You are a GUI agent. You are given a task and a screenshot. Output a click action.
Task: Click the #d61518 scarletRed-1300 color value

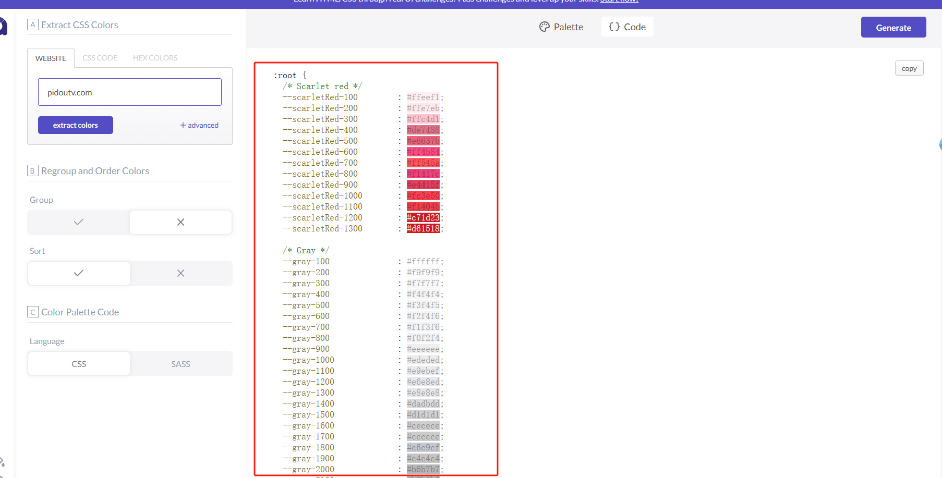tap(423, 229)
